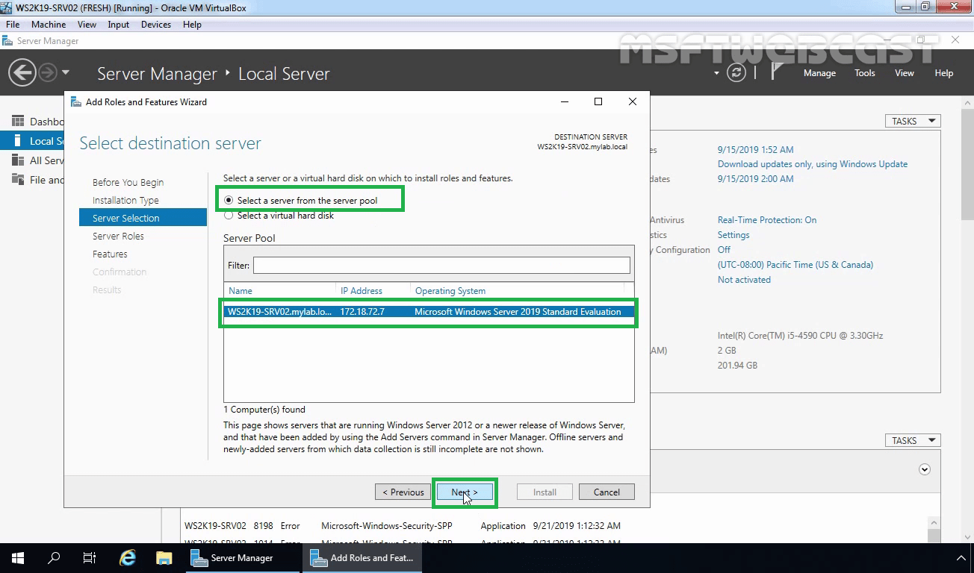The height and width of the screenshot is (573, 974).
Task: Switch to Add Roles and Features taskbar button
Action: click(x=362, y=558)
